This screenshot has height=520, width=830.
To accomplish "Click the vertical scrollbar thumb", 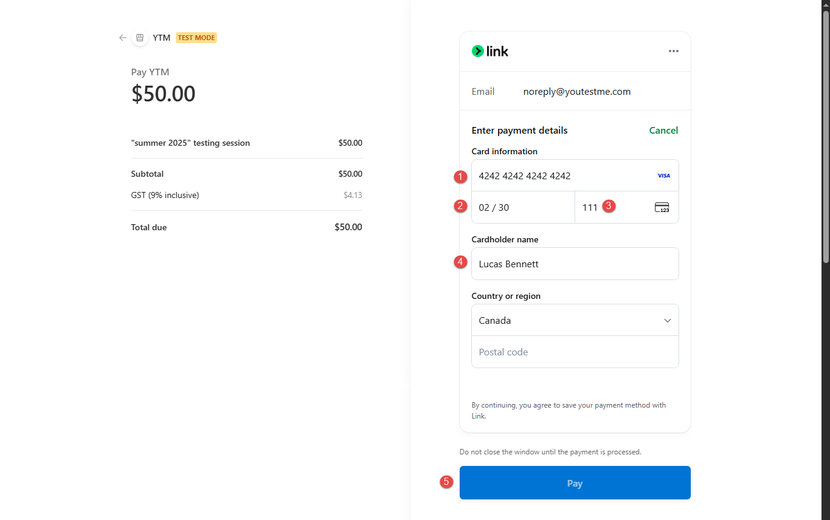I will point(826,137).
